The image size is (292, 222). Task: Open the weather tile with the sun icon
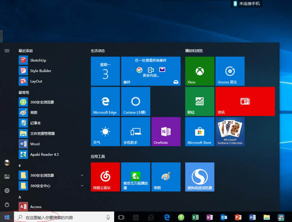point(105,132)
